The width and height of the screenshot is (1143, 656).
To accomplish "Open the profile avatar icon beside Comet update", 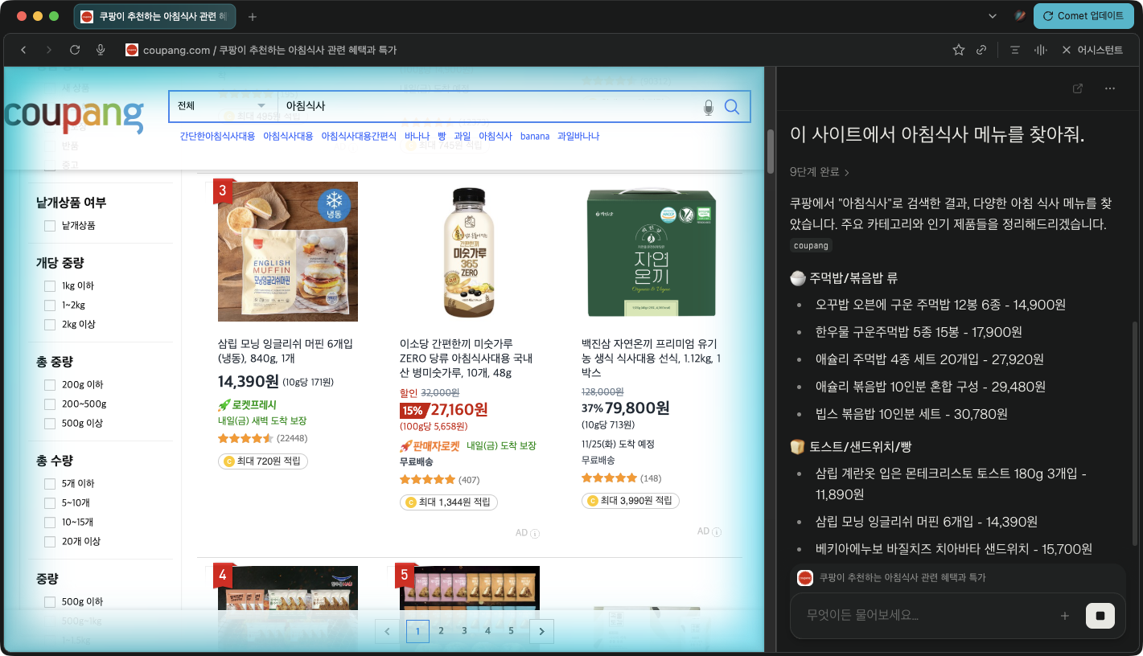I will (x=1020, y=15).
